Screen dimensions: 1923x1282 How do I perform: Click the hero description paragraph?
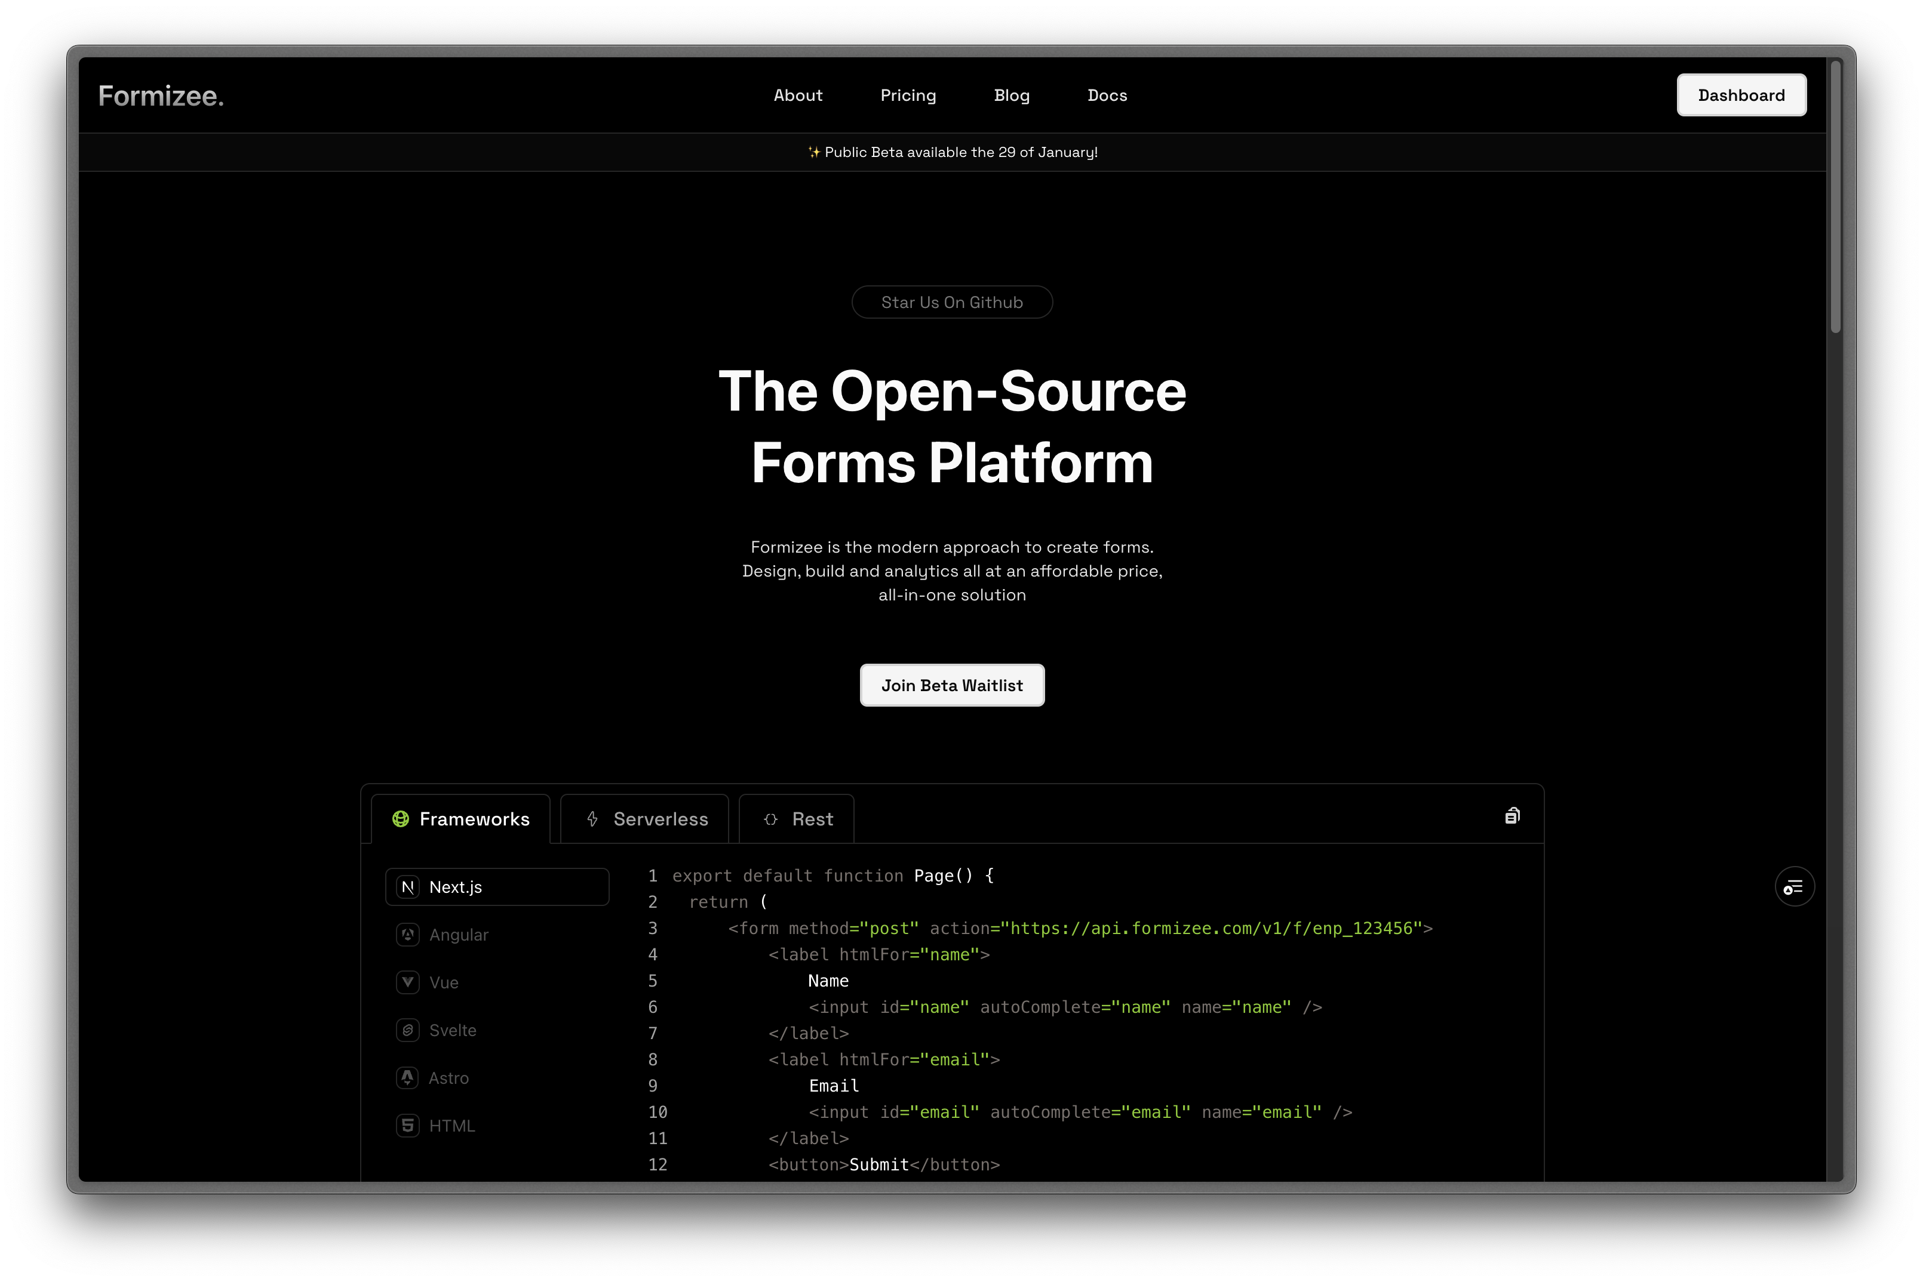[x=951, y=571]
